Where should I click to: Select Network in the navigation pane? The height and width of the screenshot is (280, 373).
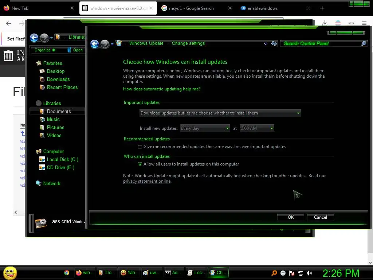pyautogui.click(x=52, y=184)
